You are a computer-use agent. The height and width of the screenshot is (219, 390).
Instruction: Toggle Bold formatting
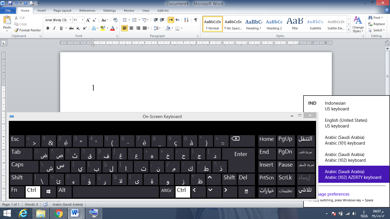click(x=48, y=28)
